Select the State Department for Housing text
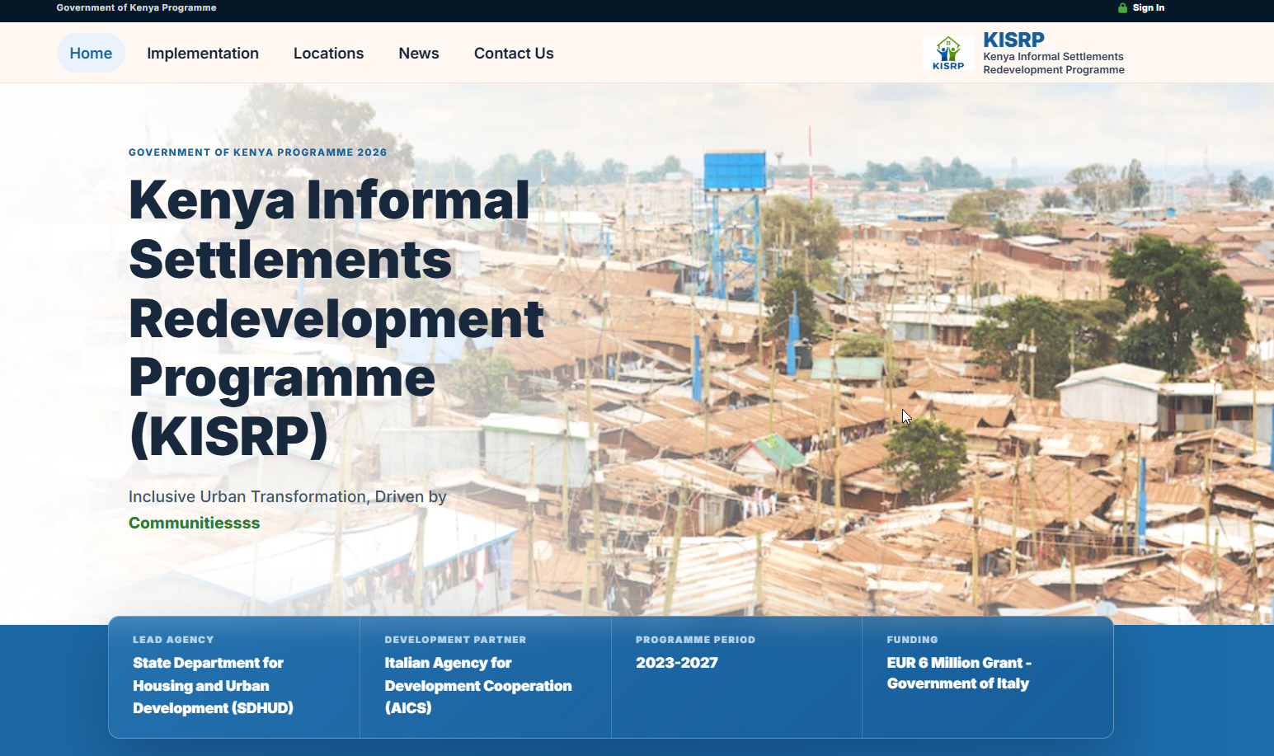Image resolution: width=1274 pixels, height=756 pixels. pos(214,685)
